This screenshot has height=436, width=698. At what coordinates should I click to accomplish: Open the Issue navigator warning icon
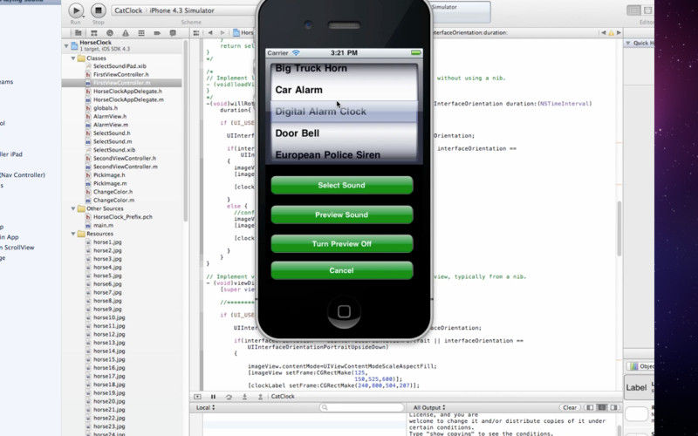click(126, 33)
